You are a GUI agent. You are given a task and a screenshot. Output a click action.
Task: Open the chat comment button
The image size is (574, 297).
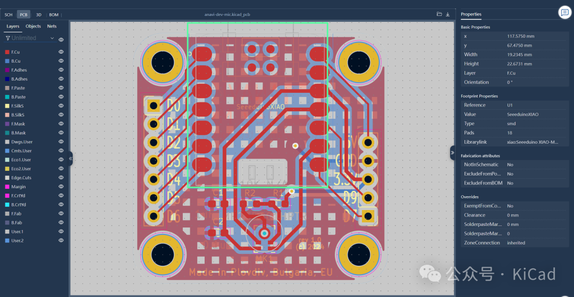[x=565, y=12]
